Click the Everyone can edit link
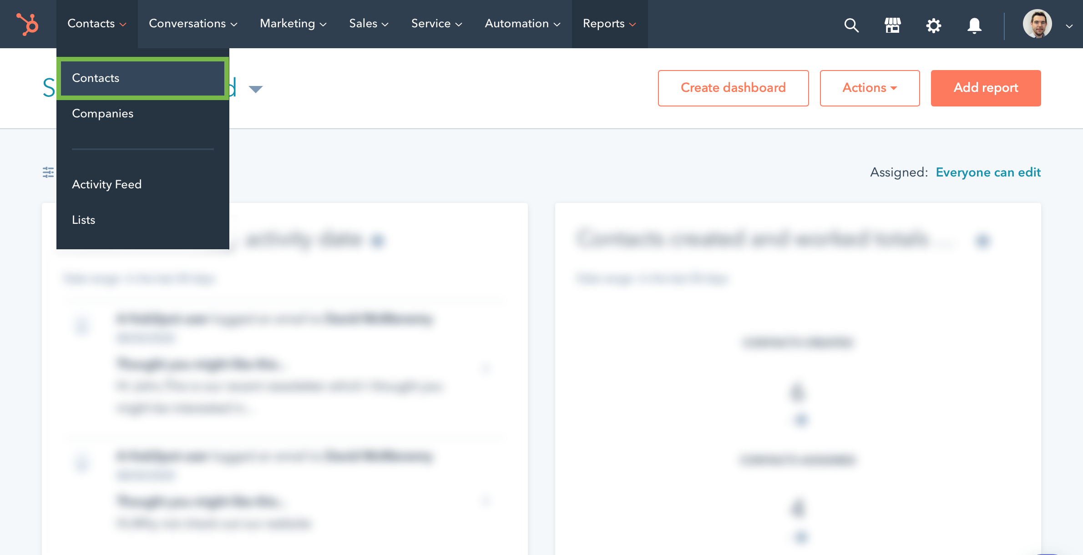Image resolution: width=1083 pixels, height=555 pixels. (x=988, y=172)
